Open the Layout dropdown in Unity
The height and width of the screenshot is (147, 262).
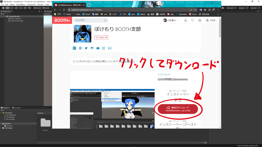tap(255, 8)
